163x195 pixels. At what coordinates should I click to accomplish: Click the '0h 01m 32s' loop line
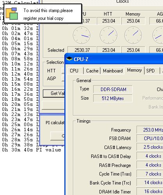coord(20,28)
